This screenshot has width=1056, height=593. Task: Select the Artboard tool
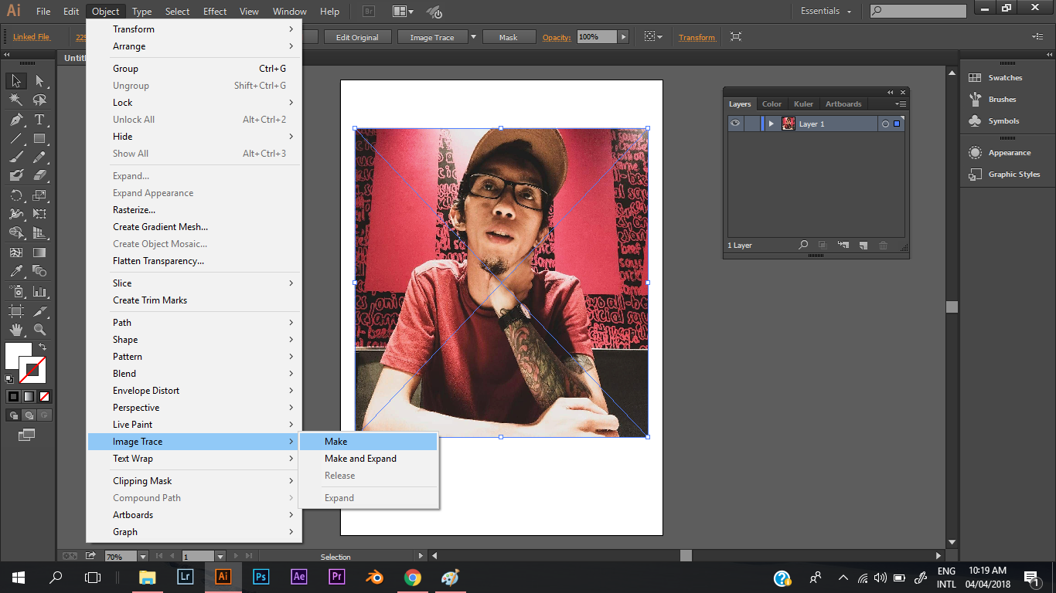[x=16, y=311]
